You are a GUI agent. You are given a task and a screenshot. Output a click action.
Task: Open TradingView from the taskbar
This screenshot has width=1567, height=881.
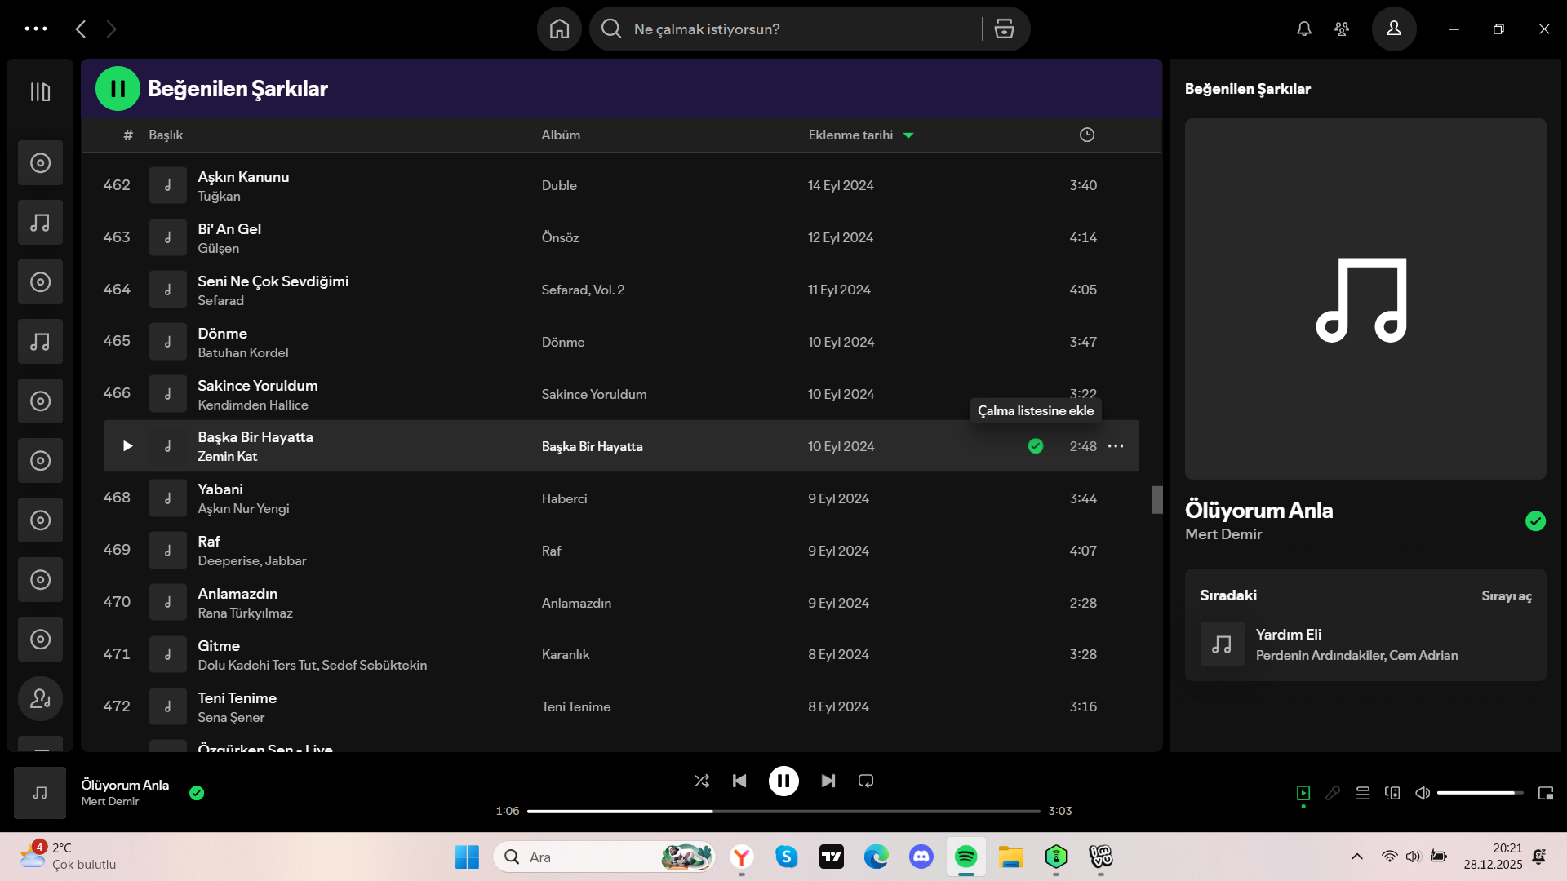pos(832,857)
